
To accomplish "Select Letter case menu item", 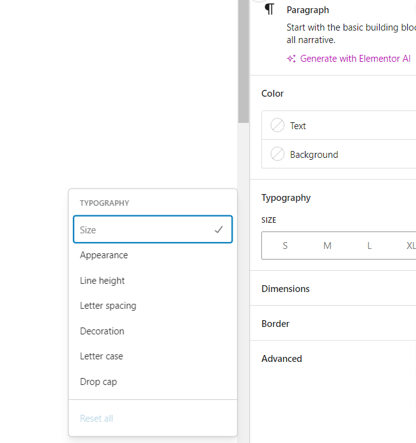I will tap(152, 356).
